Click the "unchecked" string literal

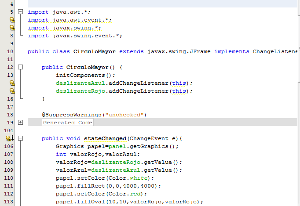coord(124,115)
